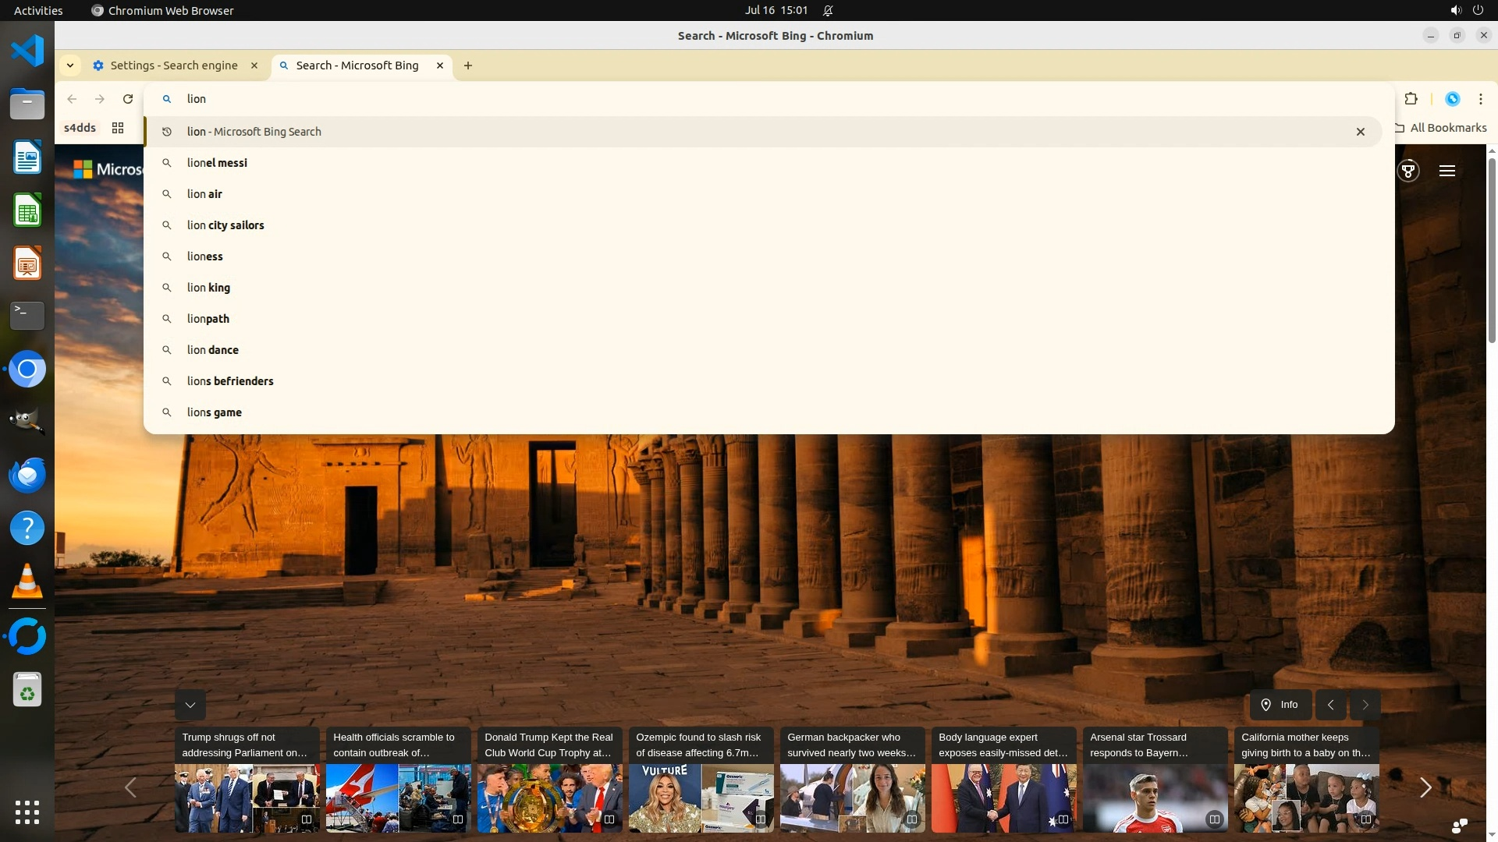Launch Visual Studio Code from the dock
The height and width of the screenshot is (842, 1498).
[27, 51]
